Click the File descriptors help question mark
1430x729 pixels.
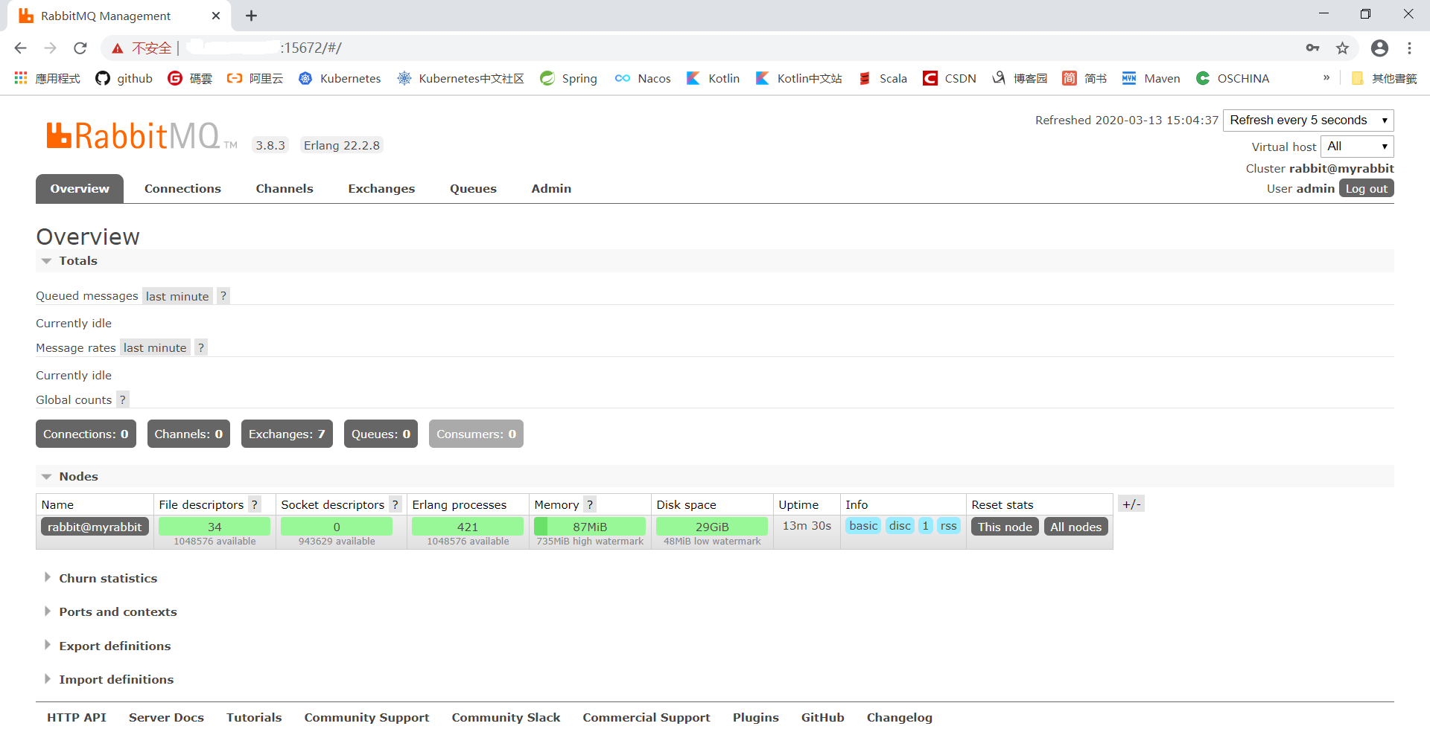[x=255, y=504]
